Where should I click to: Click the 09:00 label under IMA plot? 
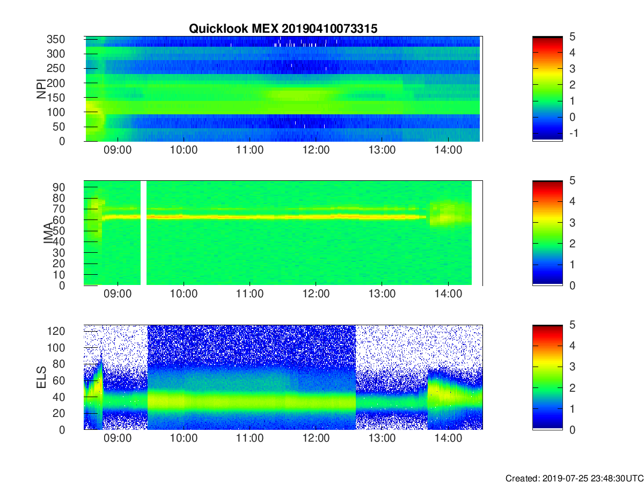point(118,295)
